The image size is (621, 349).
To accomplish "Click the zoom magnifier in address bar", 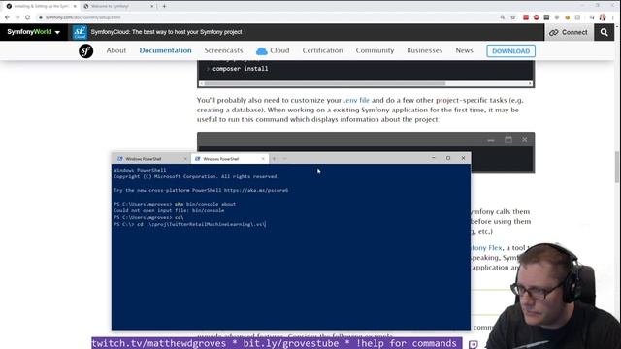I will click(503, 17).
